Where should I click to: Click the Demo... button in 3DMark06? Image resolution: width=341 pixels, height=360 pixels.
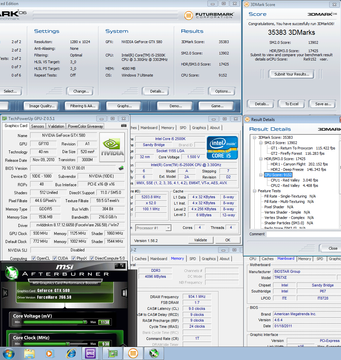176,106
